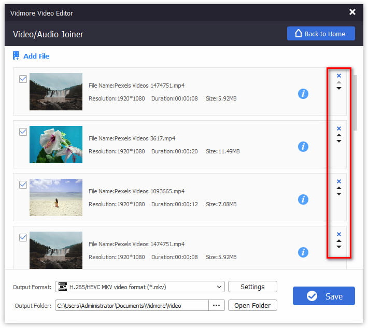368x328 pixels.
Task: Click the Open Folder button
Action: [x=252, y=306]
